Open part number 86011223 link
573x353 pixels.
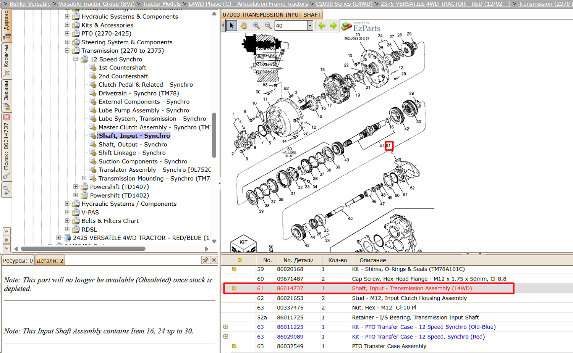coord(290,327)
